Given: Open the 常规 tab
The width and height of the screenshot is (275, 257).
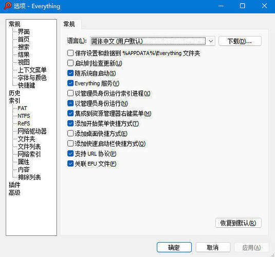Looking at the screenshot, I should (69, 24).
